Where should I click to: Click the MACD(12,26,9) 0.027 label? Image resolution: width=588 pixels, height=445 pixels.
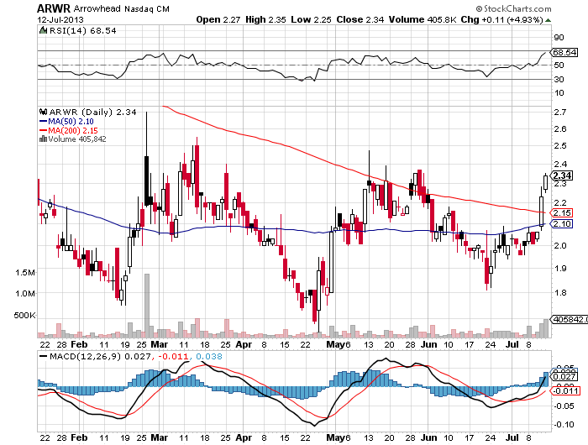pos(96,356)
